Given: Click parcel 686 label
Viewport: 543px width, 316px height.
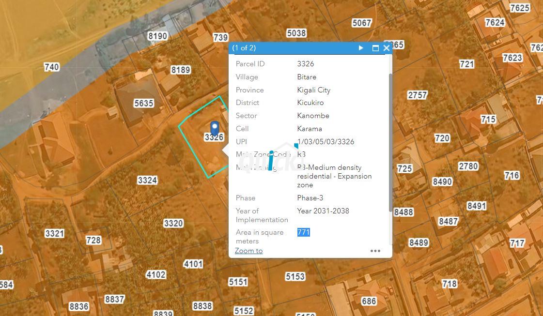Looking at the screenshot, I should tap(369, 301).
